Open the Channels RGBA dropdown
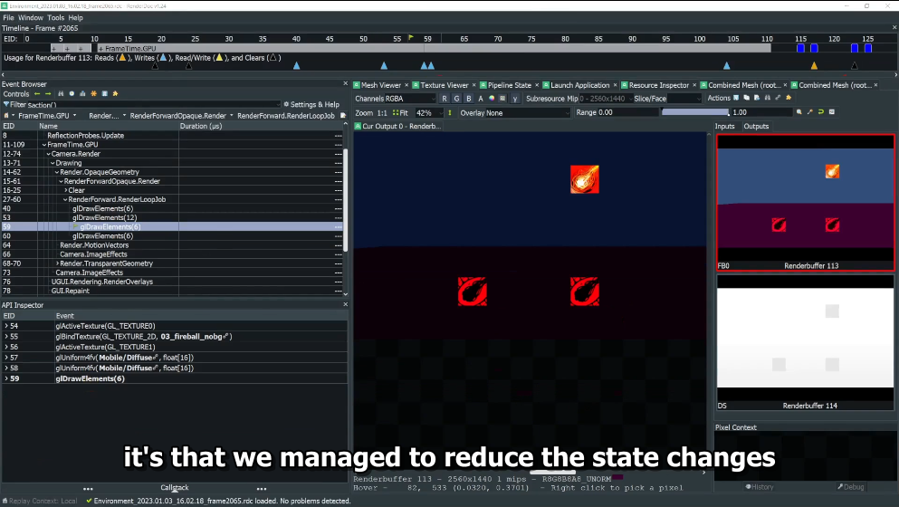This screenshot has height=507, width=899. point(395,98)
